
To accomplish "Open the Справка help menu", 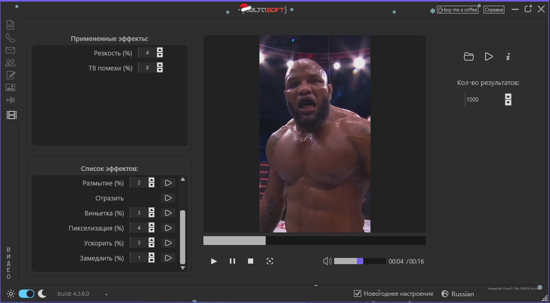I will click(x=493, y=9).
